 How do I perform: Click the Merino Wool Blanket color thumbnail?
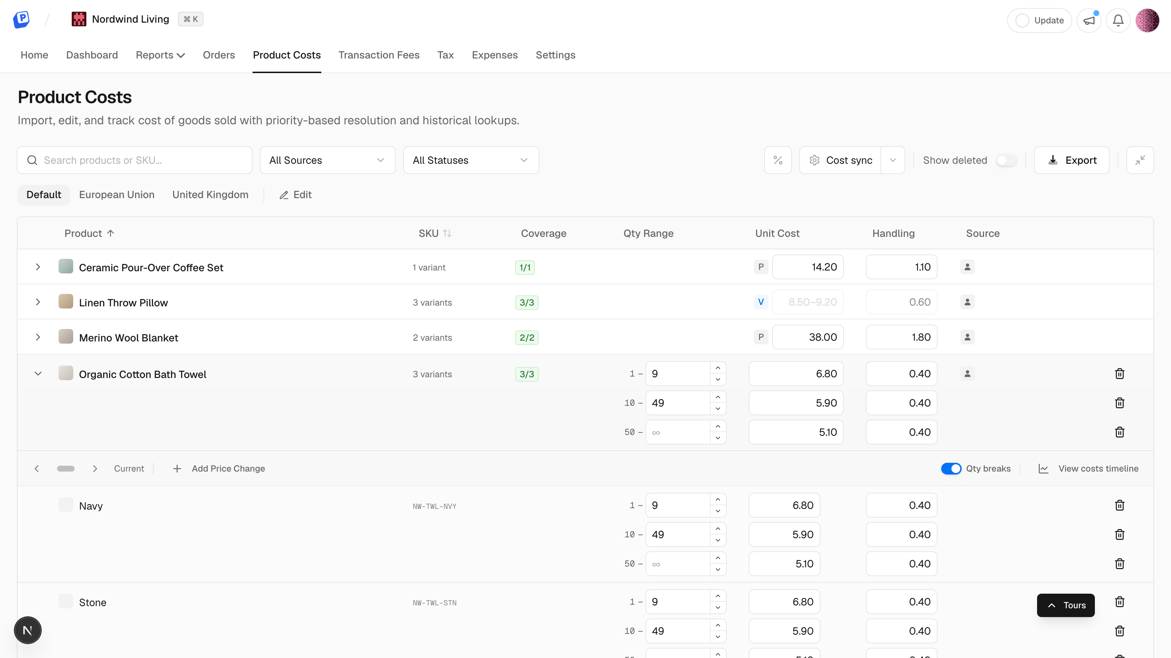tap(66, 336)
